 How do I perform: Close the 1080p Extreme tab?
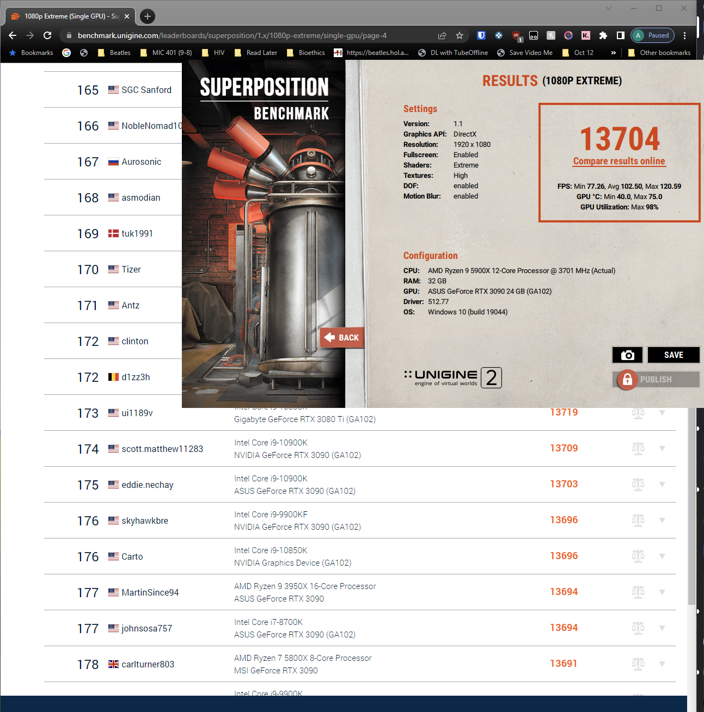pyautogui.click(x=127, y=16)
